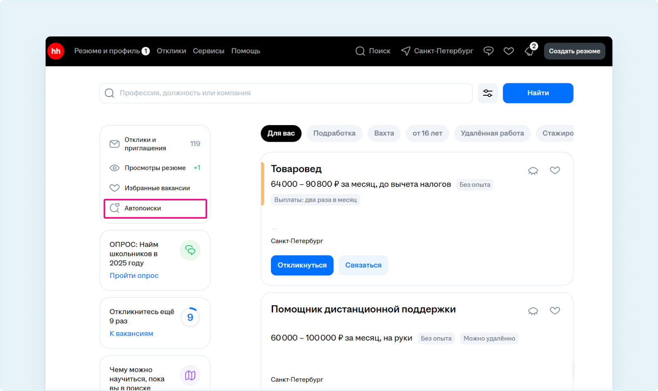Click the blue Найти button
The image size is (658, 391).
pyautogui.click(x=538, y=93)
